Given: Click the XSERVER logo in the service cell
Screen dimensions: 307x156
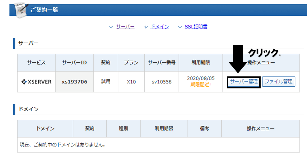Looking at the screenshot, I should point(37,82).
